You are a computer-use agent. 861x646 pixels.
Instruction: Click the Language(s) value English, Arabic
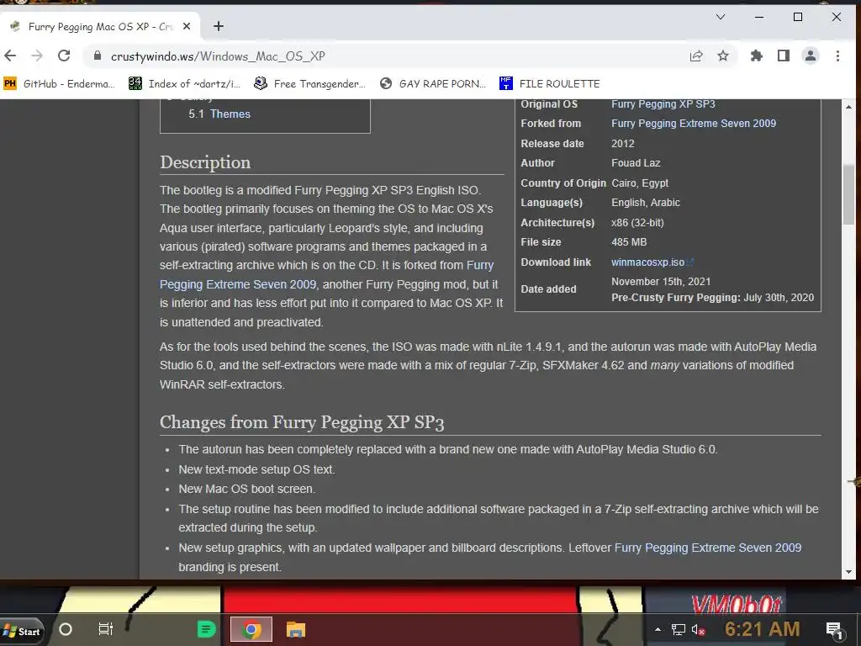click(646, 203)
